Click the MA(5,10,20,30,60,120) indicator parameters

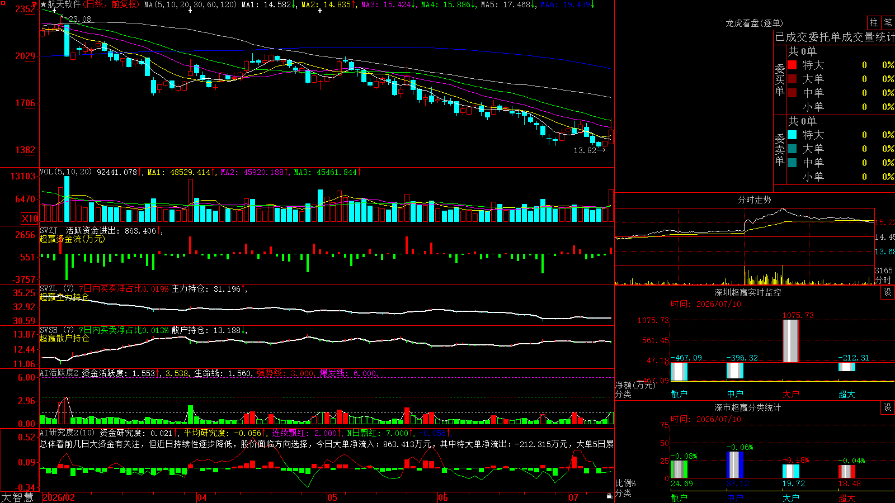pos(191,4)
